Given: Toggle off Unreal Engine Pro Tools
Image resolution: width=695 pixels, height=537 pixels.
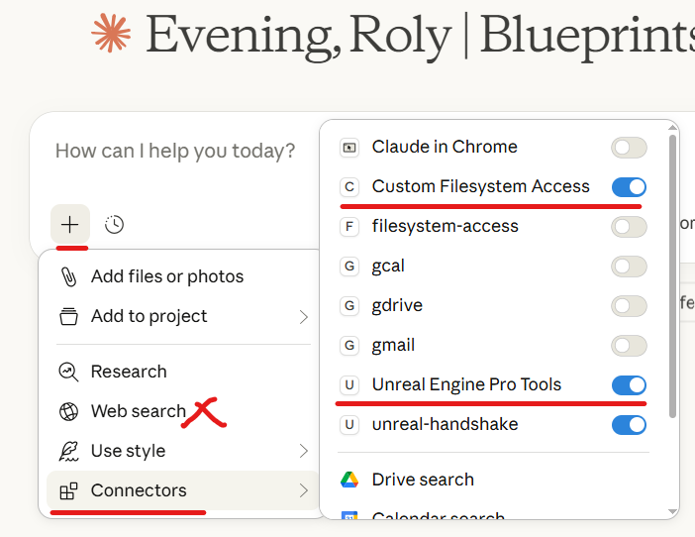Looking at the screenshot, I should 629,385.
